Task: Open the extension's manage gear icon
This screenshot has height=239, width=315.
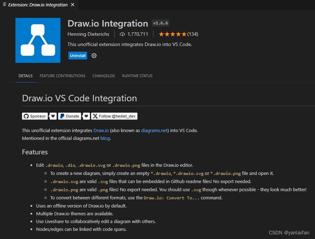Action: click(x=94, y=56)
